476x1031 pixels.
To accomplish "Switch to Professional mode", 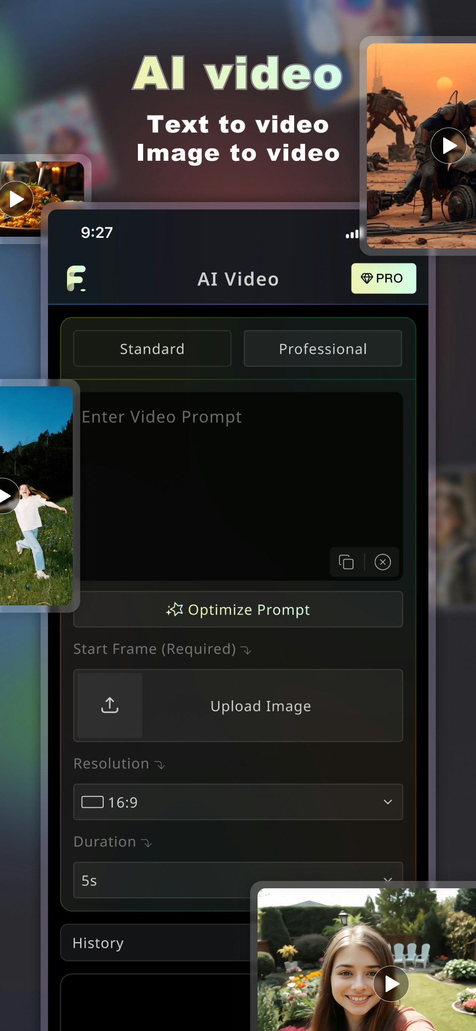I will click(323, 348).
